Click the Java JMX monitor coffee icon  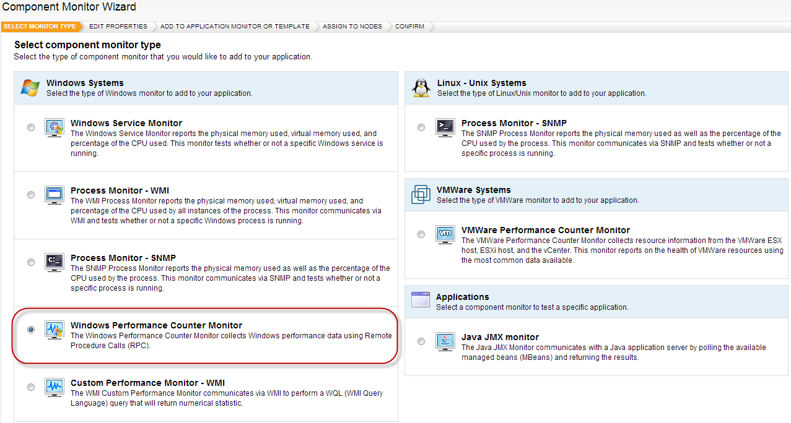coord(445,341)
